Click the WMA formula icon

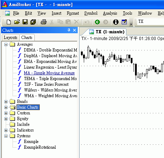[19, 96]
